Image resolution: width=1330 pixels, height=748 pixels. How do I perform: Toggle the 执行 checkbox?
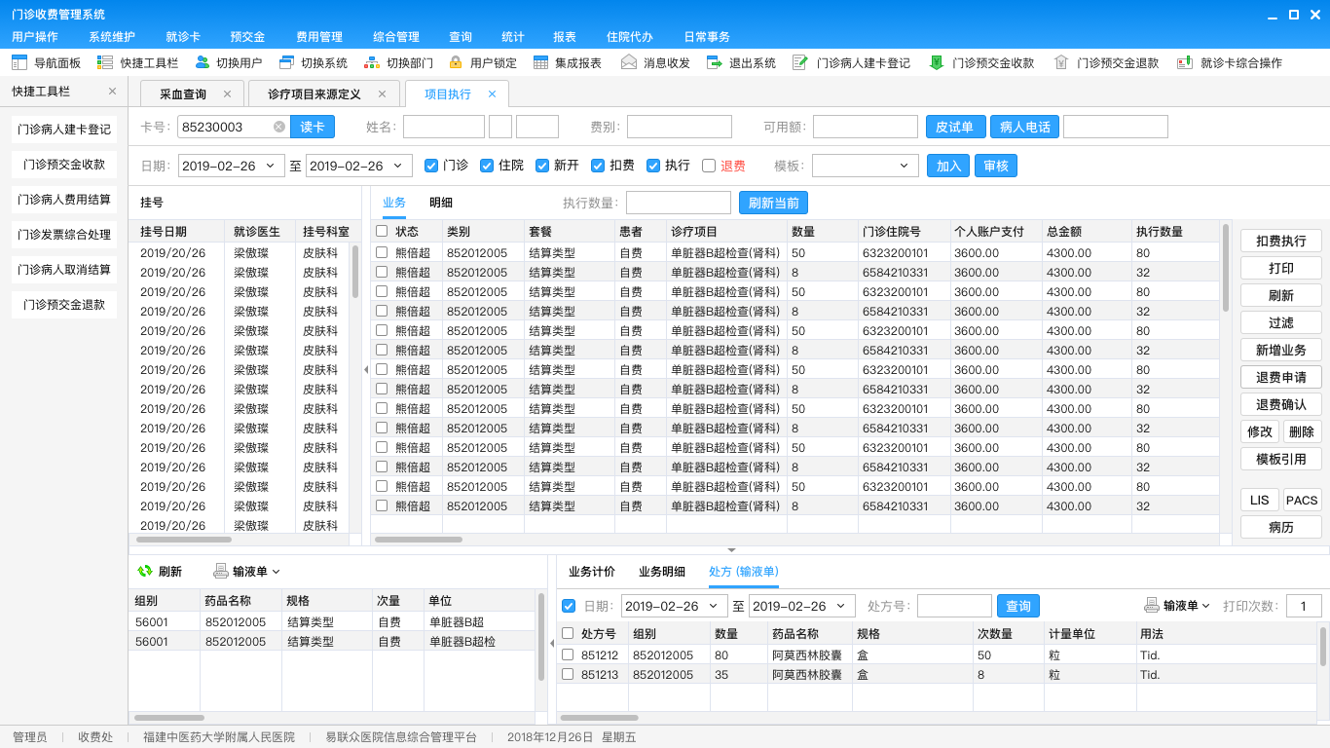[653, 166]
